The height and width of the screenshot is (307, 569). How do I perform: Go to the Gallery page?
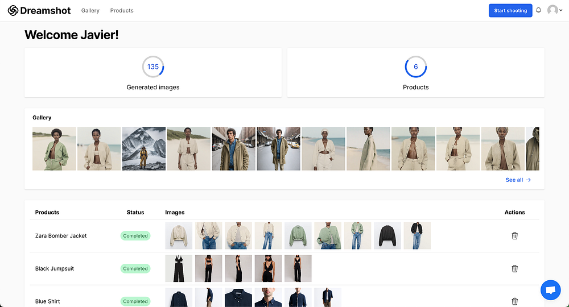90,10
